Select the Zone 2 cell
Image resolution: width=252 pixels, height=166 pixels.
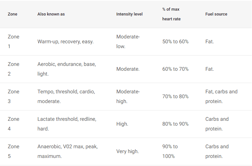pyautogui.click(x=14, y=69)
